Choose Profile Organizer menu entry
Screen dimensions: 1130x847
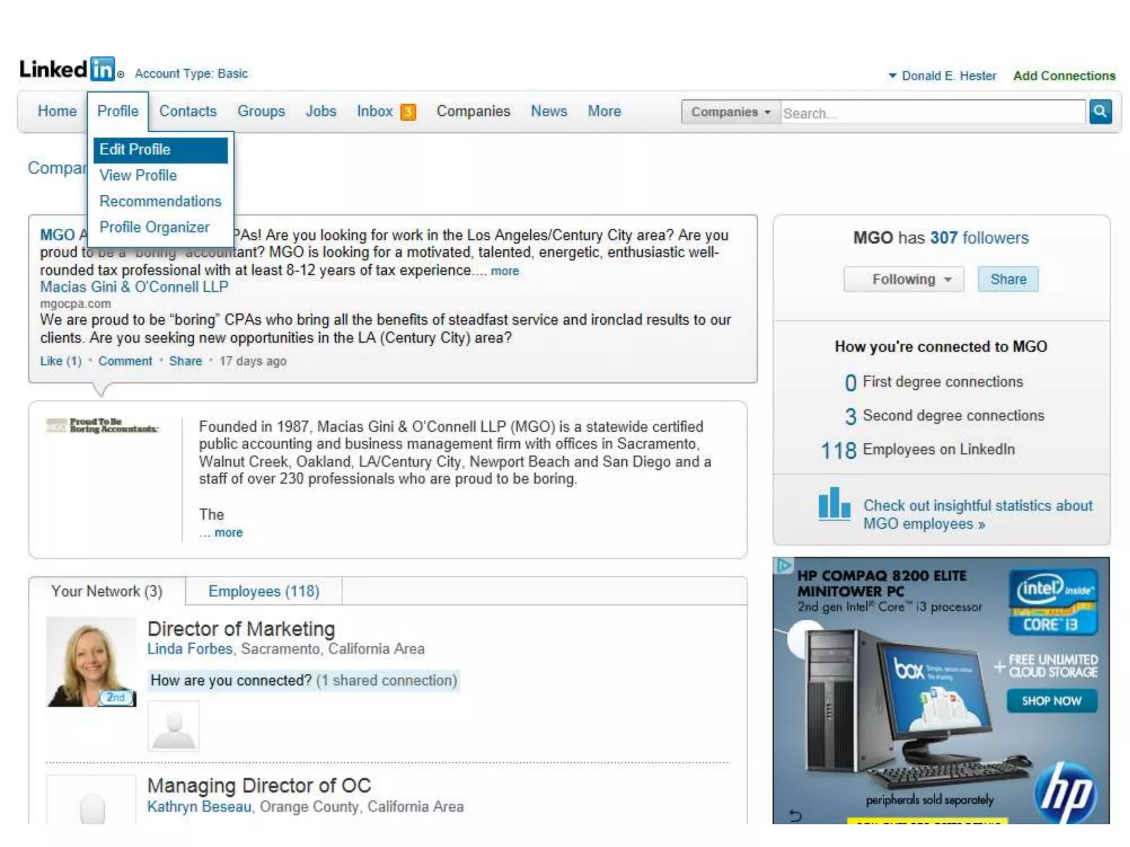pos(154,227)
